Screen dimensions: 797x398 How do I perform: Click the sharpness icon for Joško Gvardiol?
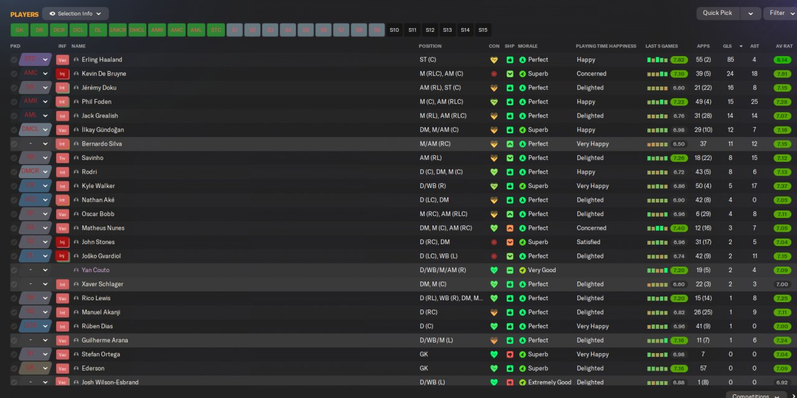click(x=510, y=256)
